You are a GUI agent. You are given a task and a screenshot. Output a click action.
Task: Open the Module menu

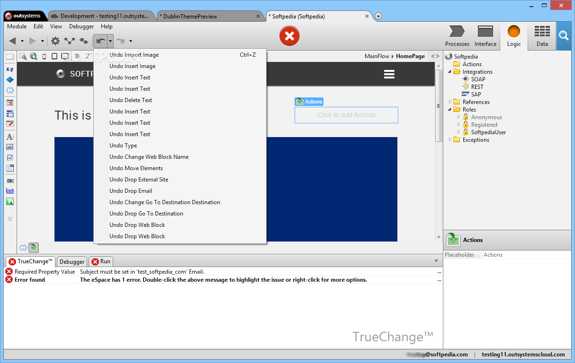(17, 26)
